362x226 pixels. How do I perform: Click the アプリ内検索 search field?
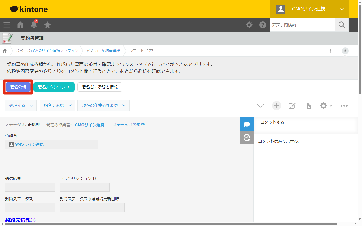302,25
